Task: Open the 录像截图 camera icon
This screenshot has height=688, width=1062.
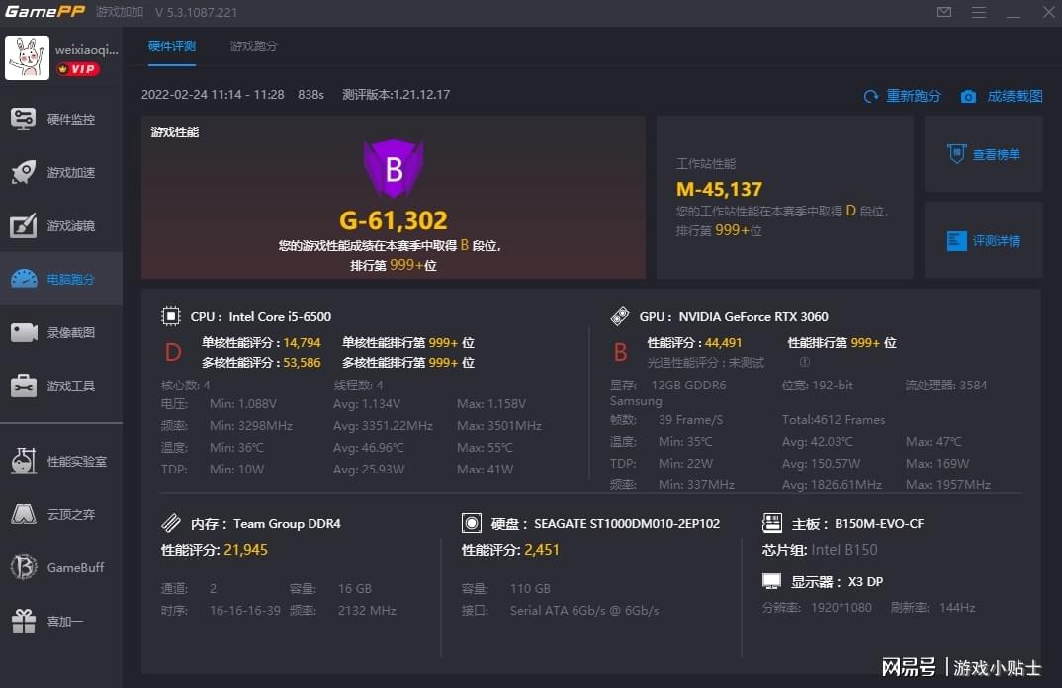Action: pyautogui.click(x=23, y=332)
